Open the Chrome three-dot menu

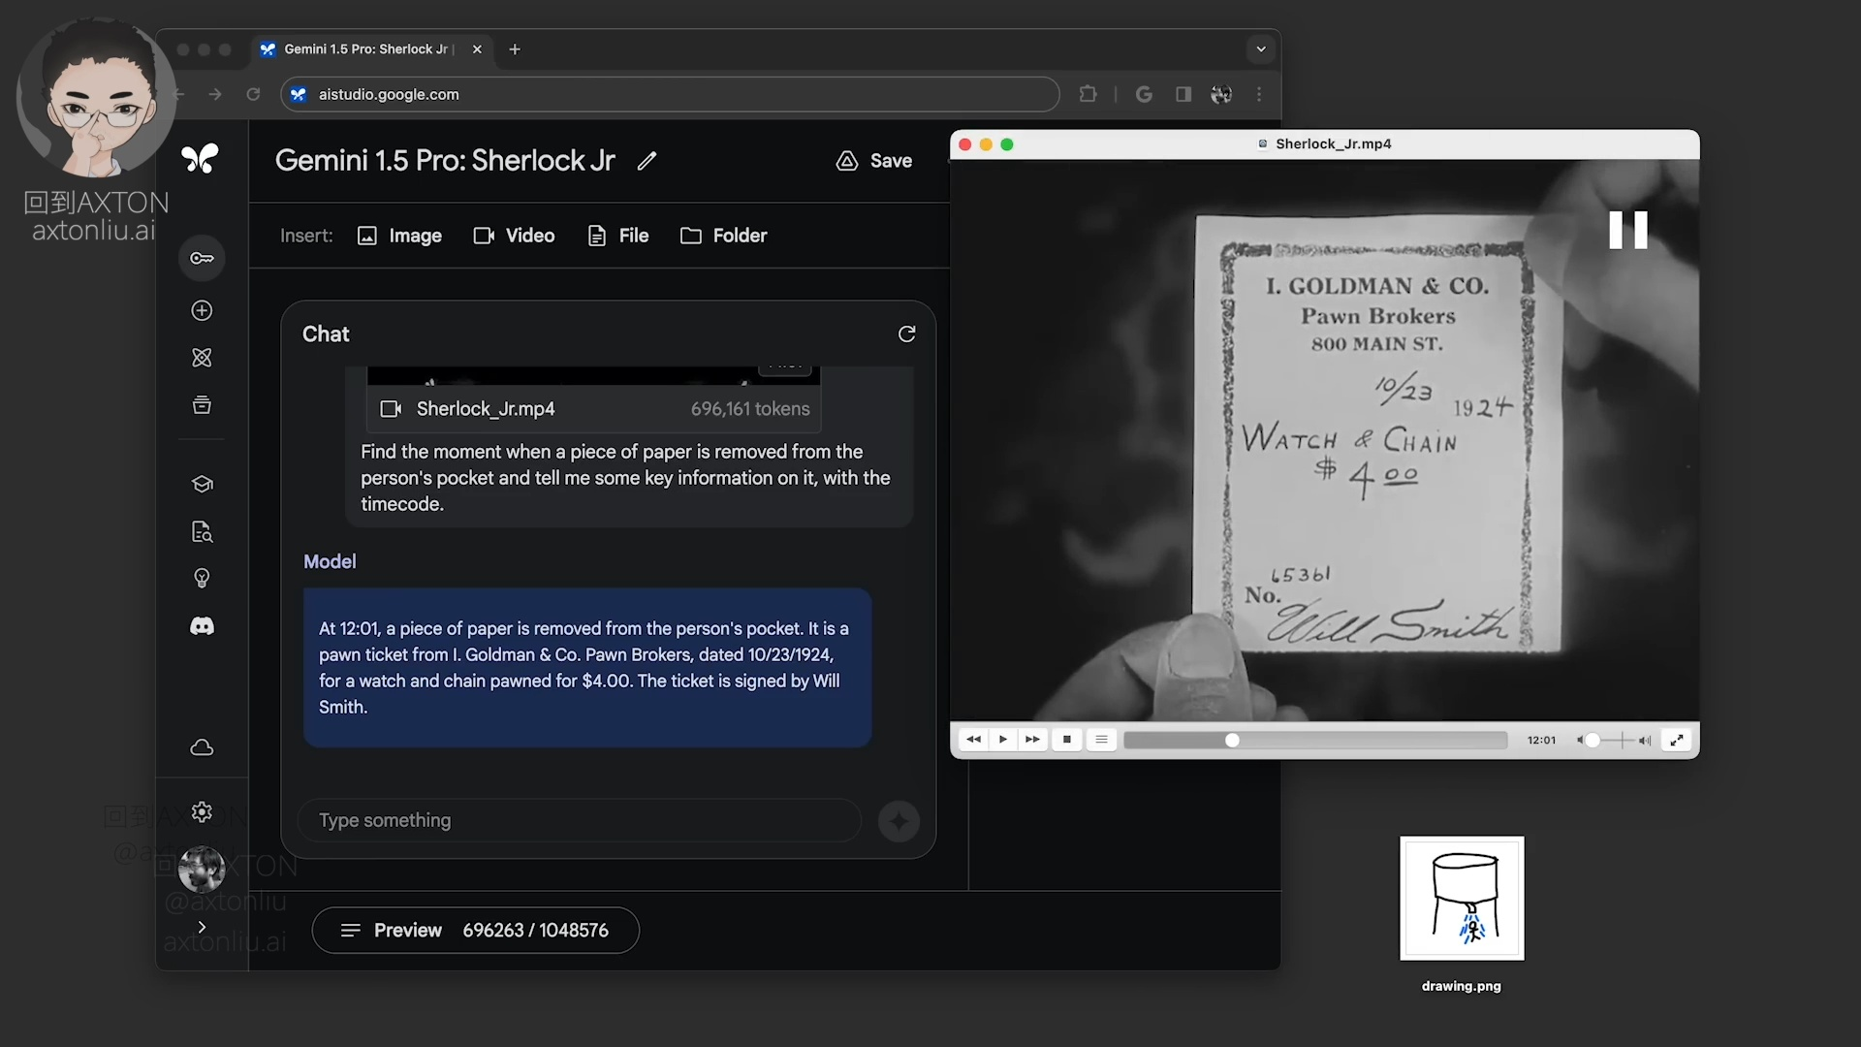pyautogui.click(x=1259, y=94)
